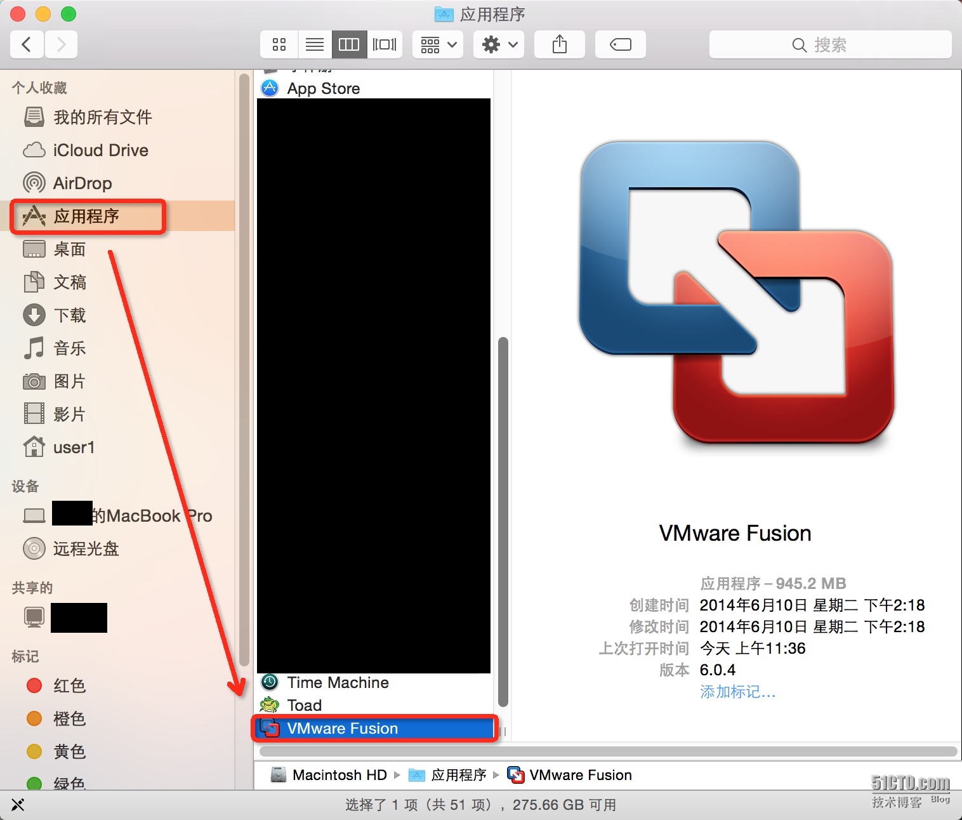The width and height of the screenshot is (962, 820).
Task: Click the column width handle beside VMware Fusion
Action: (x=503, y=732)
